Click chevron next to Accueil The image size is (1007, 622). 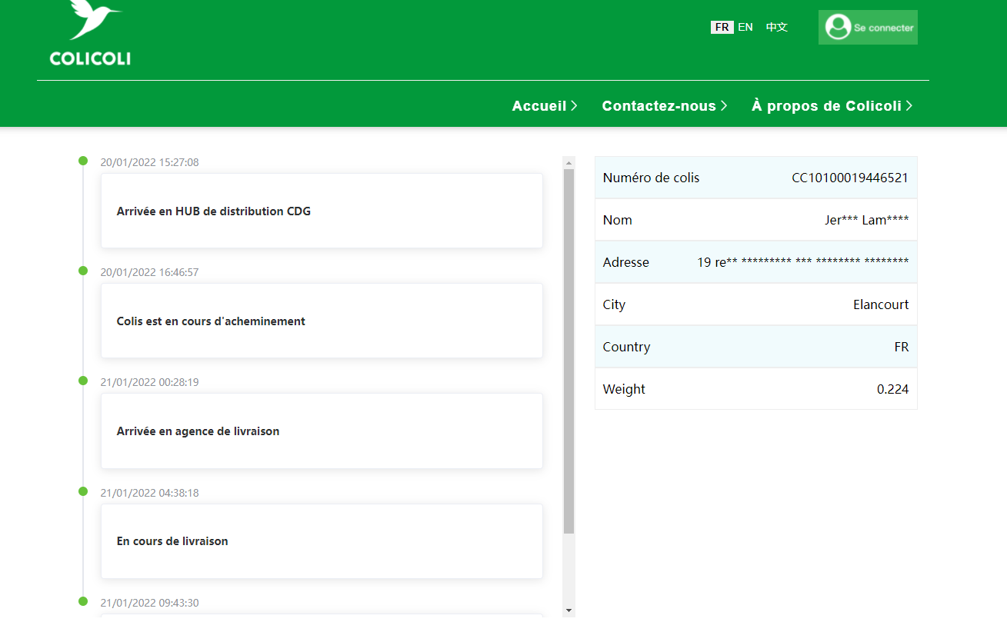click(574, 106)
